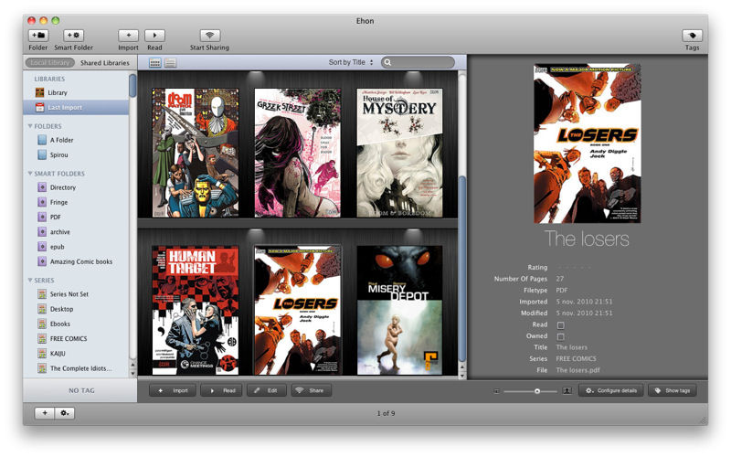Click the 'FREE COMICS' series value
Viewport: 731px width, 457px height.
click(576, 358)
